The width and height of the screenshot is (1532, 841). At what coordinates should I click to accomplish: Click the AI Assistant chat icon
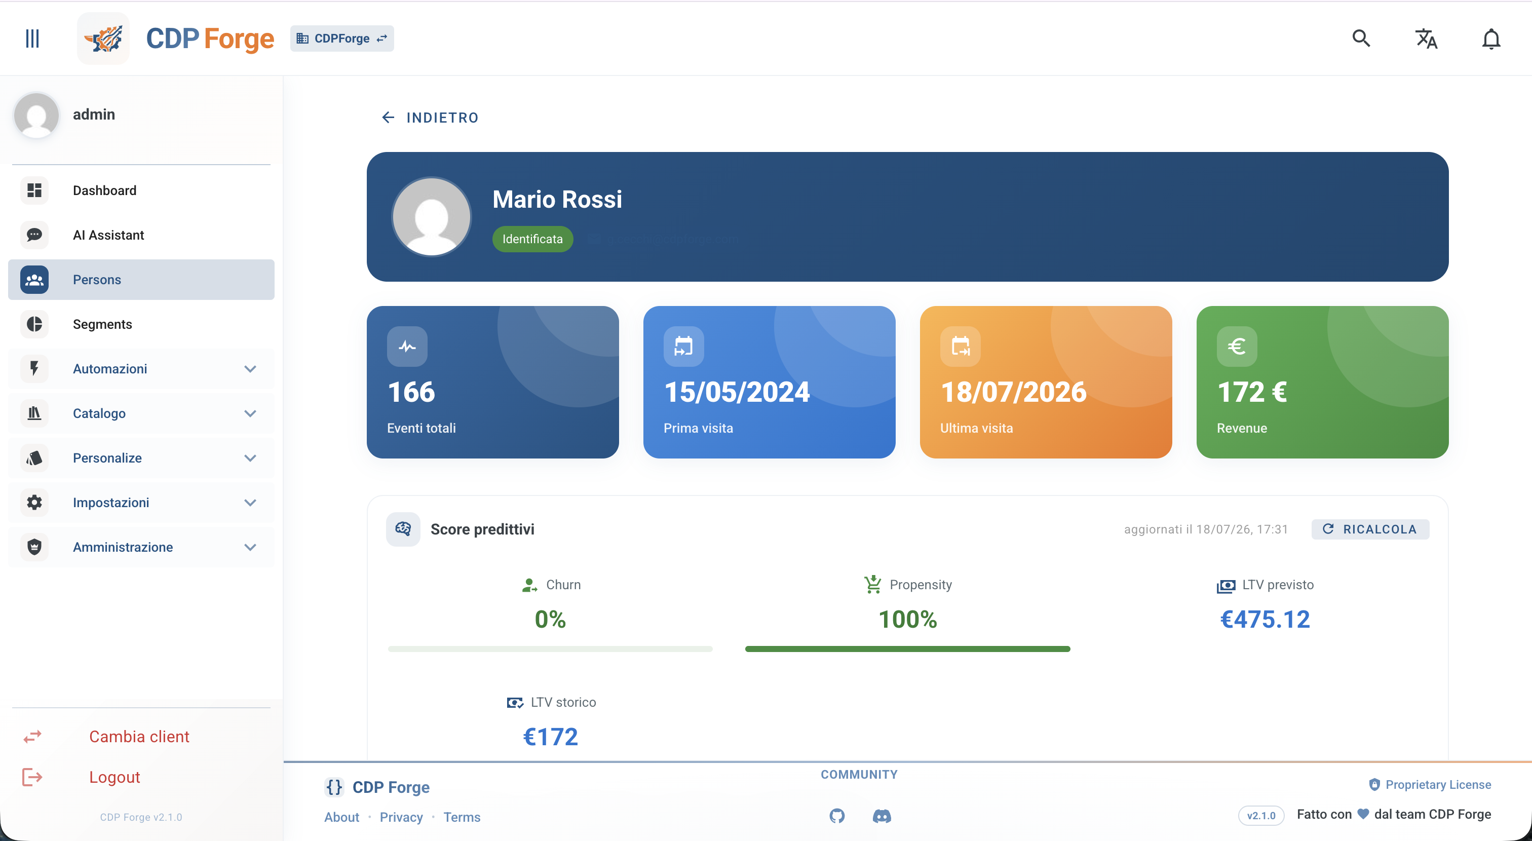pyautogui.click(x=34, y=235)
